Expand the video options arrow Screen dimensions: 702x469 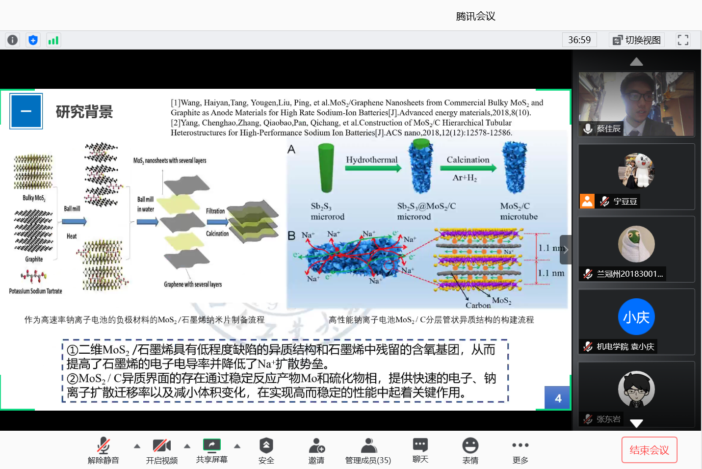coord(187,446)
